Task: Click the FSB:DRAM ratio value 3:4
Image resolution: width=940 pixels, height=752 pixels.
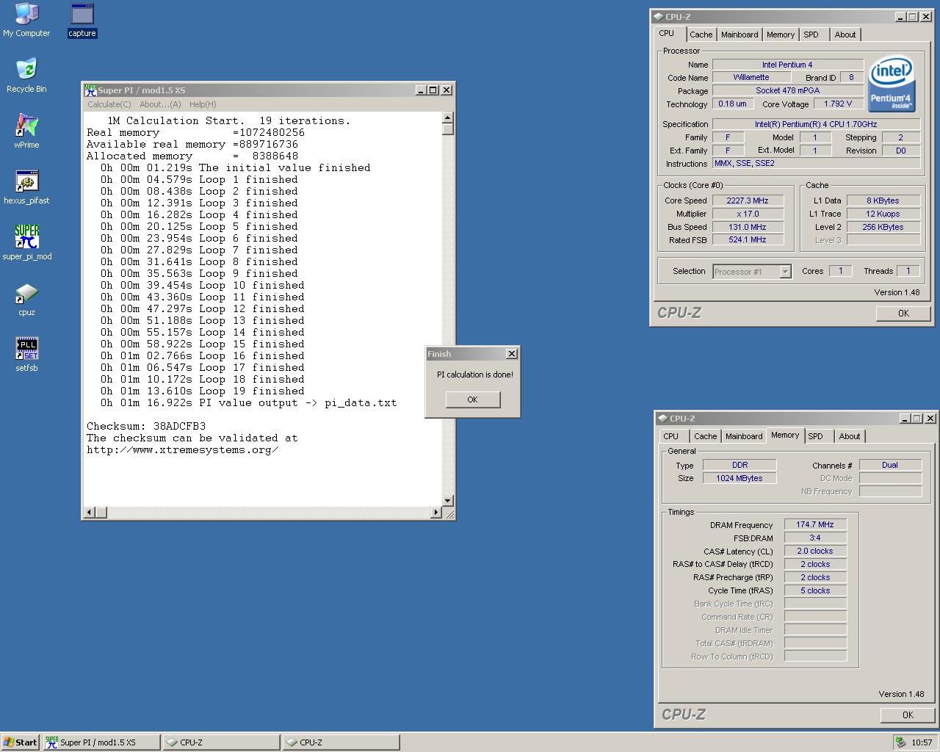Action: 815,538
